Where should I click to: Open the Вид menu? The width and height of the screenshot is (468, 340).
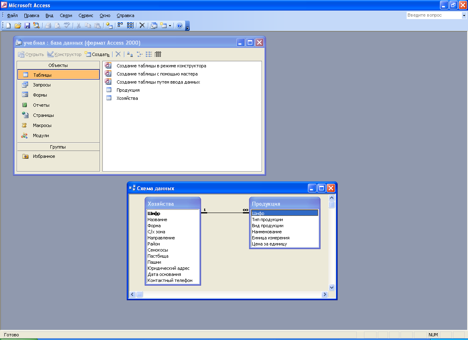click(49, 15)
